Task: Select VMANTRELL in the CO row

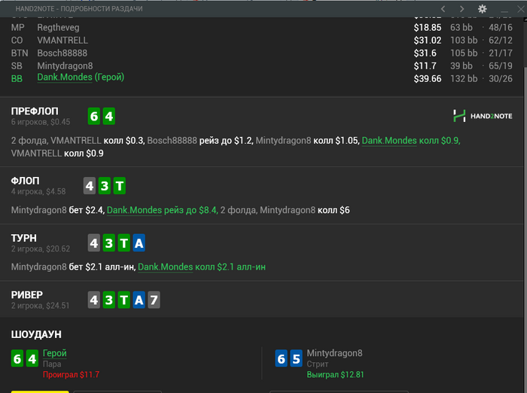Action: tap(62, 41)
